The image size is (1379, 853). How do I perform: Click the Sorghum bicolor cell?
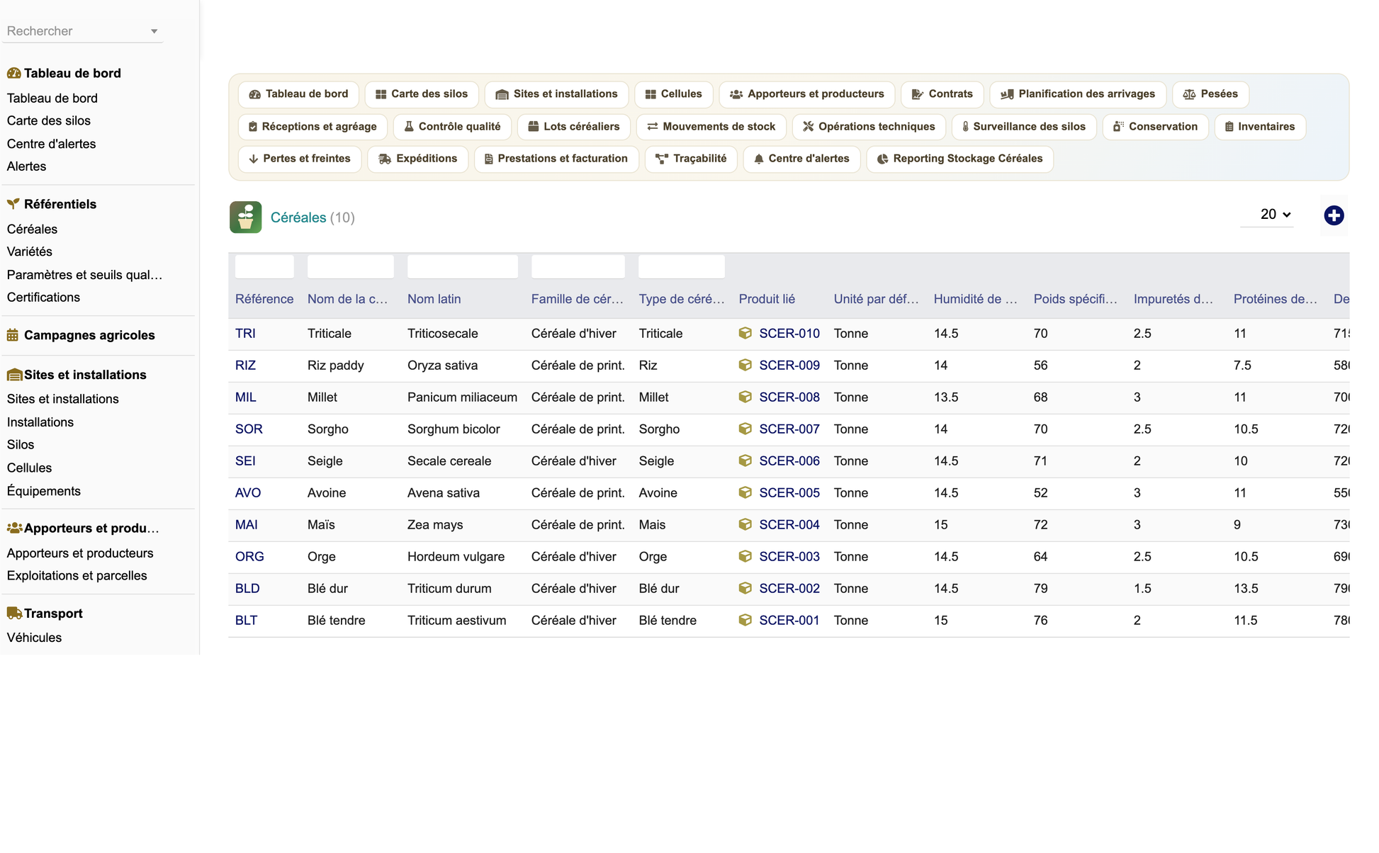click(454, 429)
